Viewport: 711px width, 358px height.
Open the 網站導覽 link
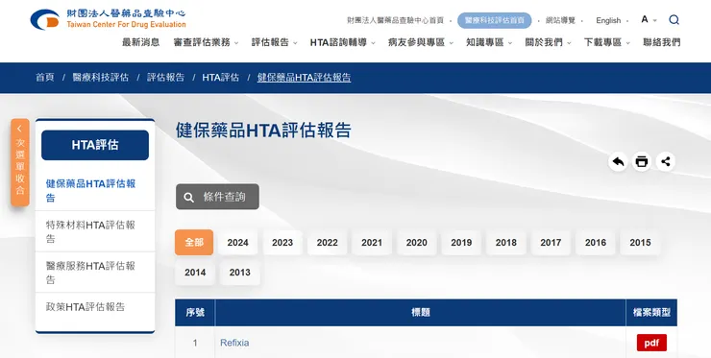pos(560,20)
